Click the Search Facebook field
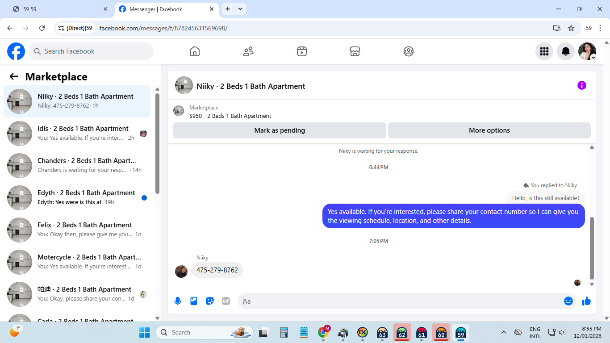Viewport: 610px width, 343px height. (x=91, y=51)
